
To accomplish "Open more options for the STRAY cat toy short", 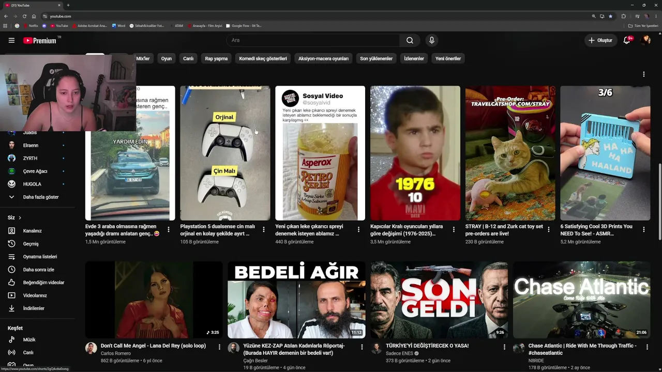I will [549, 229].
